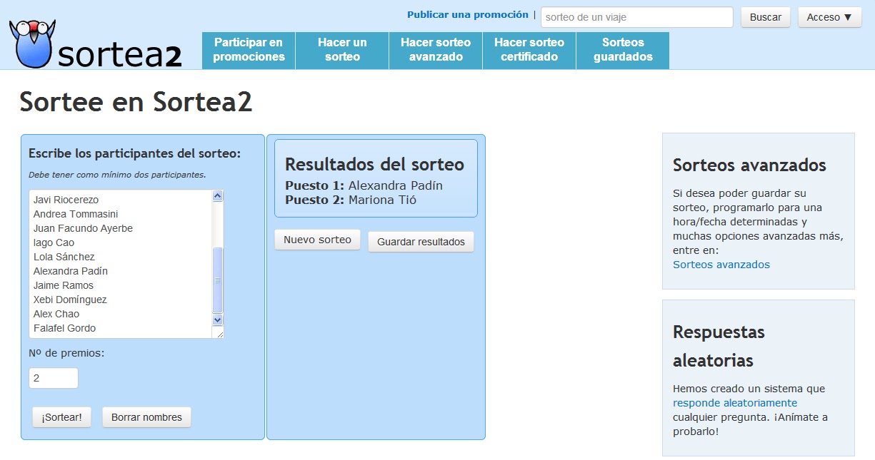Click the ¡Sortear! button
This screenshot has height=460, width=875.
61,417
